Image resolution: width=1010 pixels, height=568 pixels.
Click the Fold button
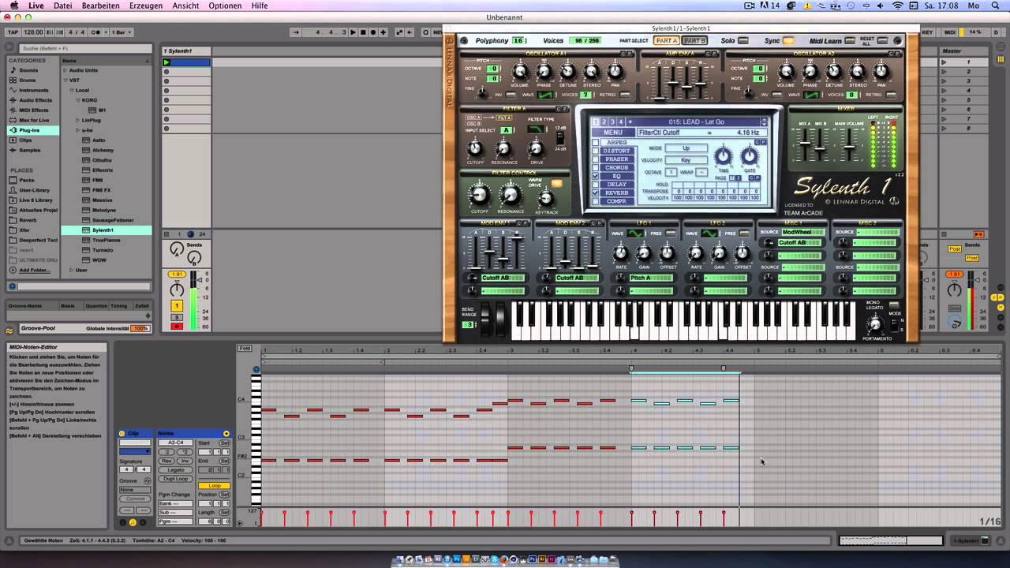(x=245, y=349)
